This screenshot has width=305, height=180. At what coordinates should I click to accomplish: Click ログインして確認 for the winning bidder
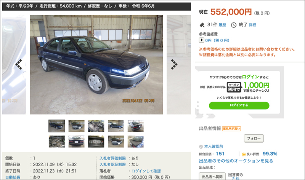coord(146,171)
